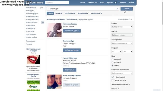Click into the Alina Chupik search field
The width and height of the screenshot is (163, 91).
(x=83, y=9)
